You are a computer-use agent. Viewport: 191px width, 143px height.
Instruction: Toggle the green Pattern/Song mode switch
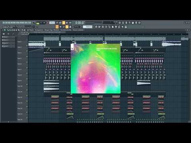(38, 23)
